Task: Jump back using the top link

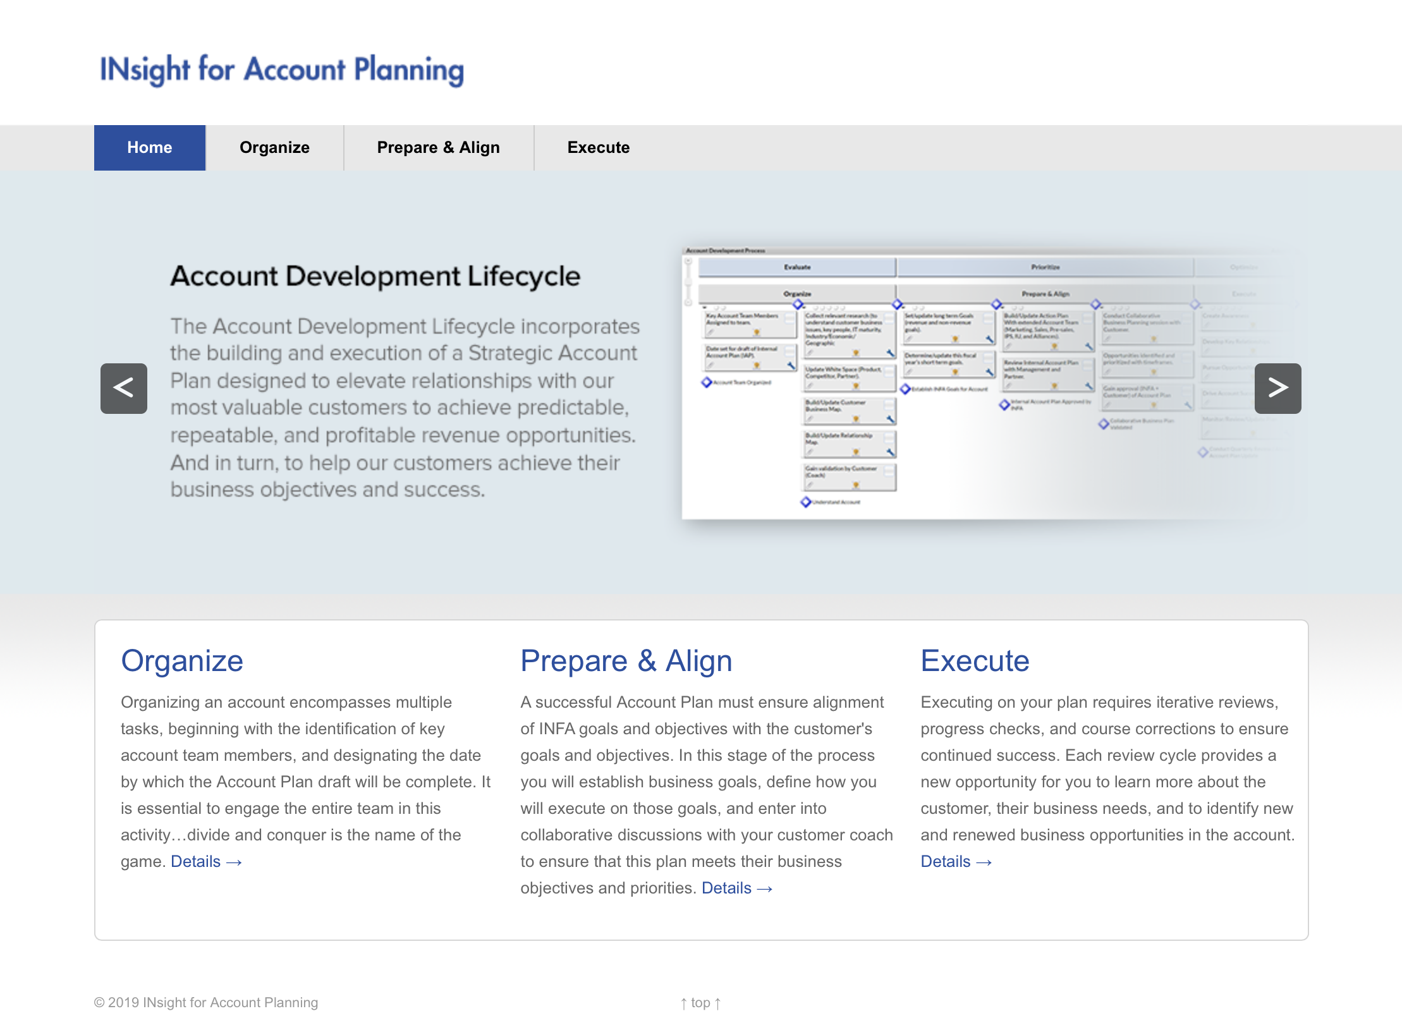Action: (700, 1003)
